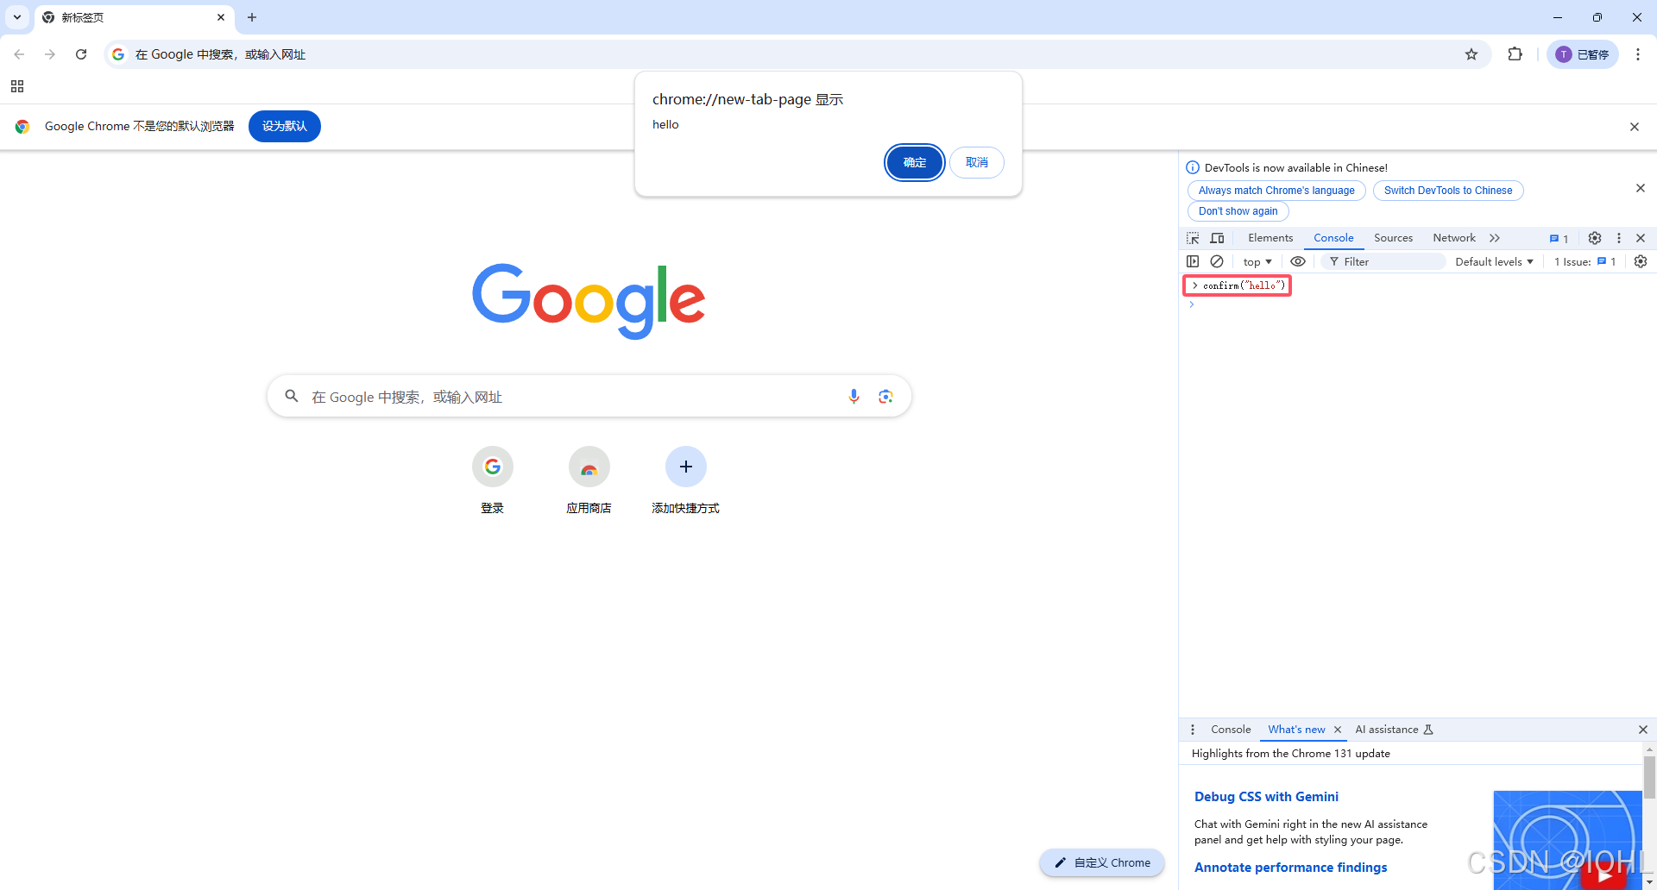The image size is (1657, 890).
Task: Open Debug CSS with Gemini link
Action: click(1266, 797)
